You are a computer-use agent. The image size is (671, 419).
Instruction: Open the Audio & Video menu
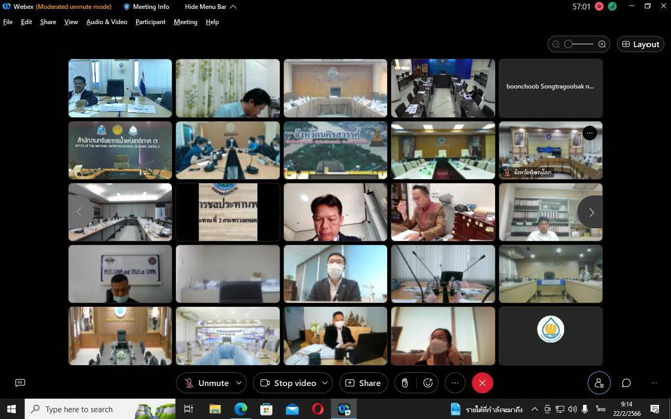[107, 22]
